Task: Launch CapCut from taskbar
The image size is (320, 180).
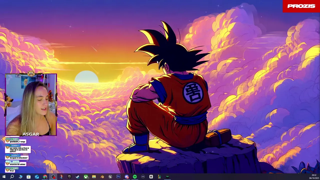Action: tap(151, 177)
